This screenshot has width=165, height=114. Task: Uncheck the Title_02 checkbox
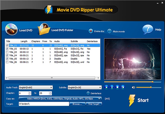pyautogui.click(x=7, y=49)
